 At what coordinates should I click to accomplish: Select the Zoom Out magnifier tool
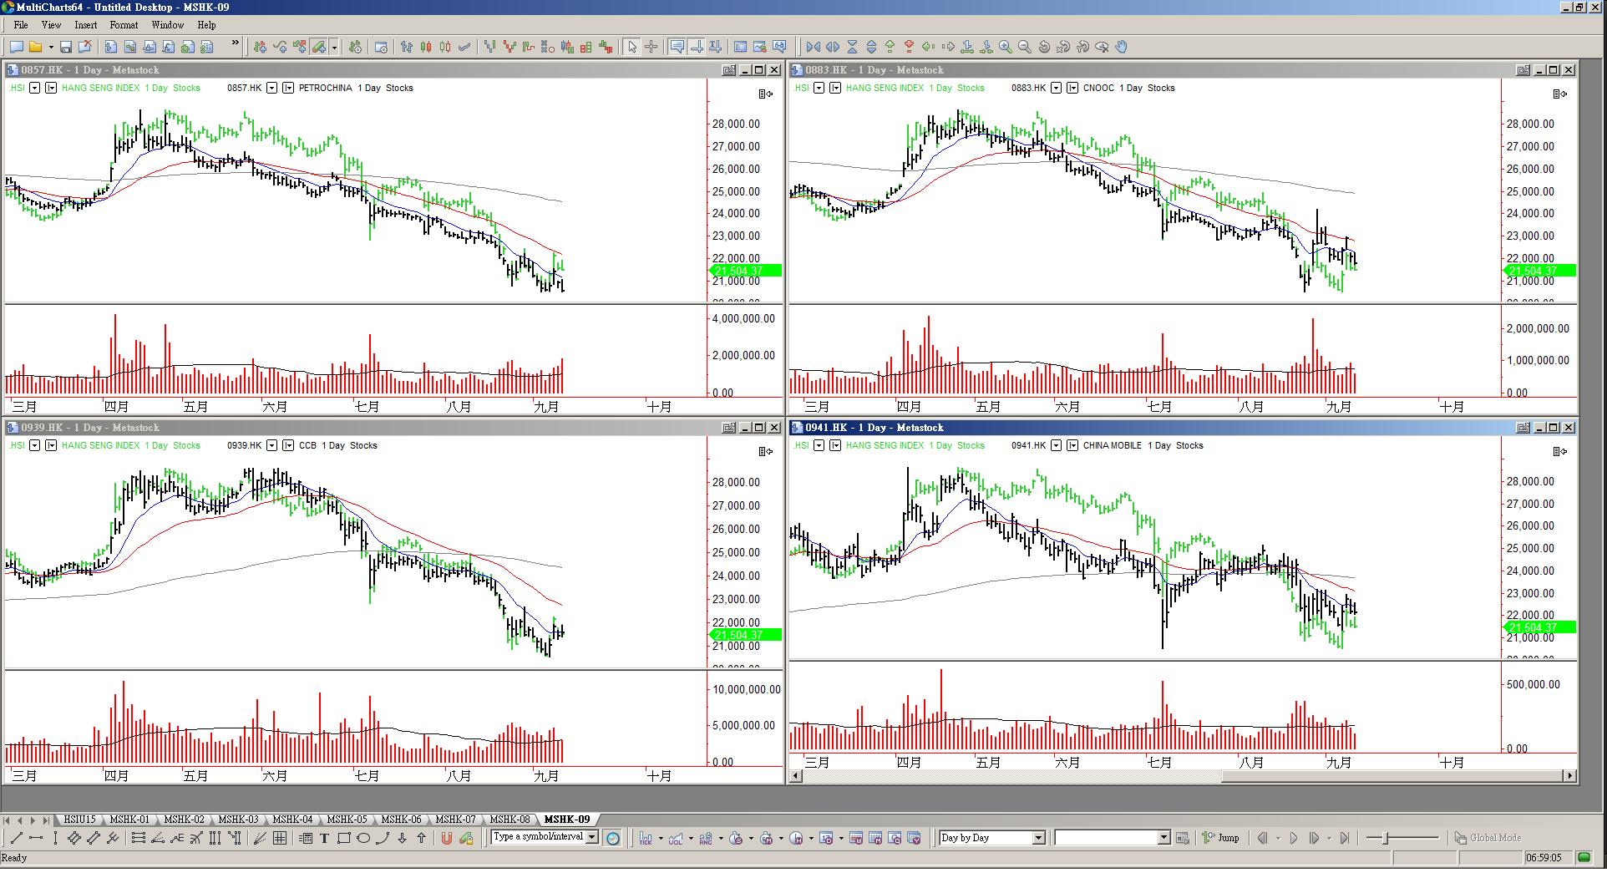click(1025, 47)
